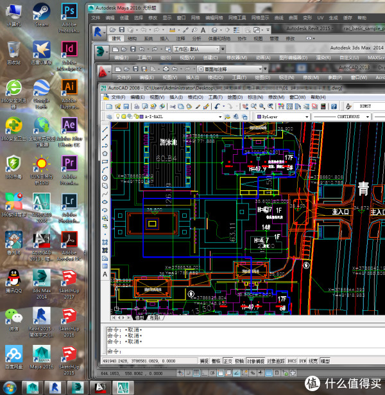385x395 pixels.
Task: Toggle 极轴 polar tracking in AutoCAD 2008 status bar
Action: 239,361
